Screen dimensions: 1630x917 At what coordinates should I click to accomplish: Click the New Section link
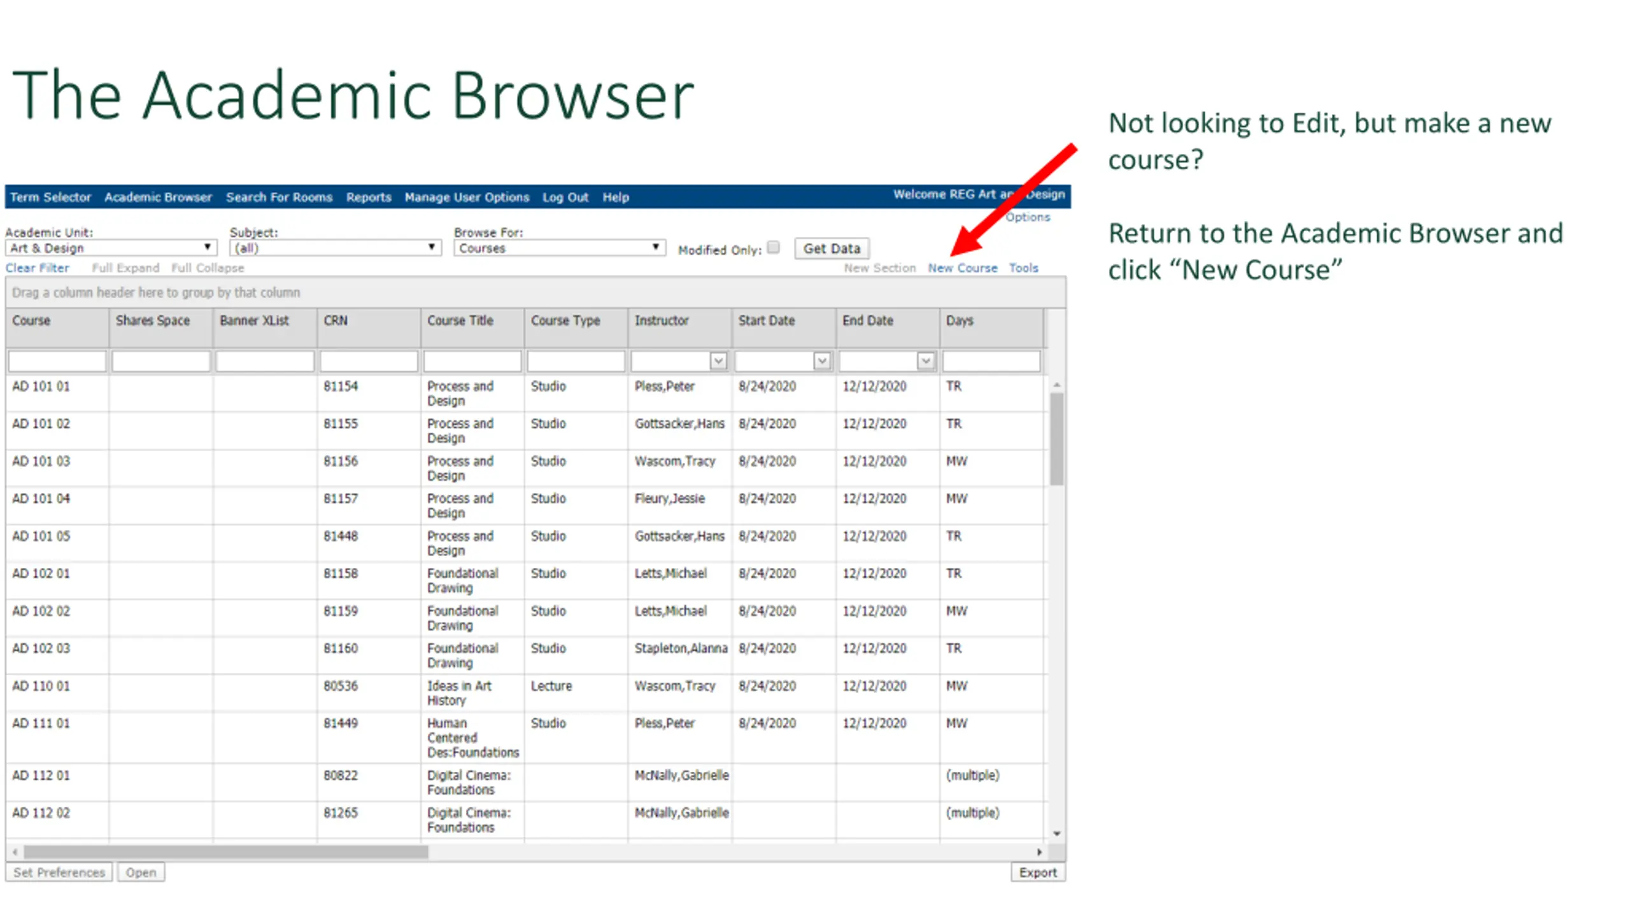pos(879,268)
